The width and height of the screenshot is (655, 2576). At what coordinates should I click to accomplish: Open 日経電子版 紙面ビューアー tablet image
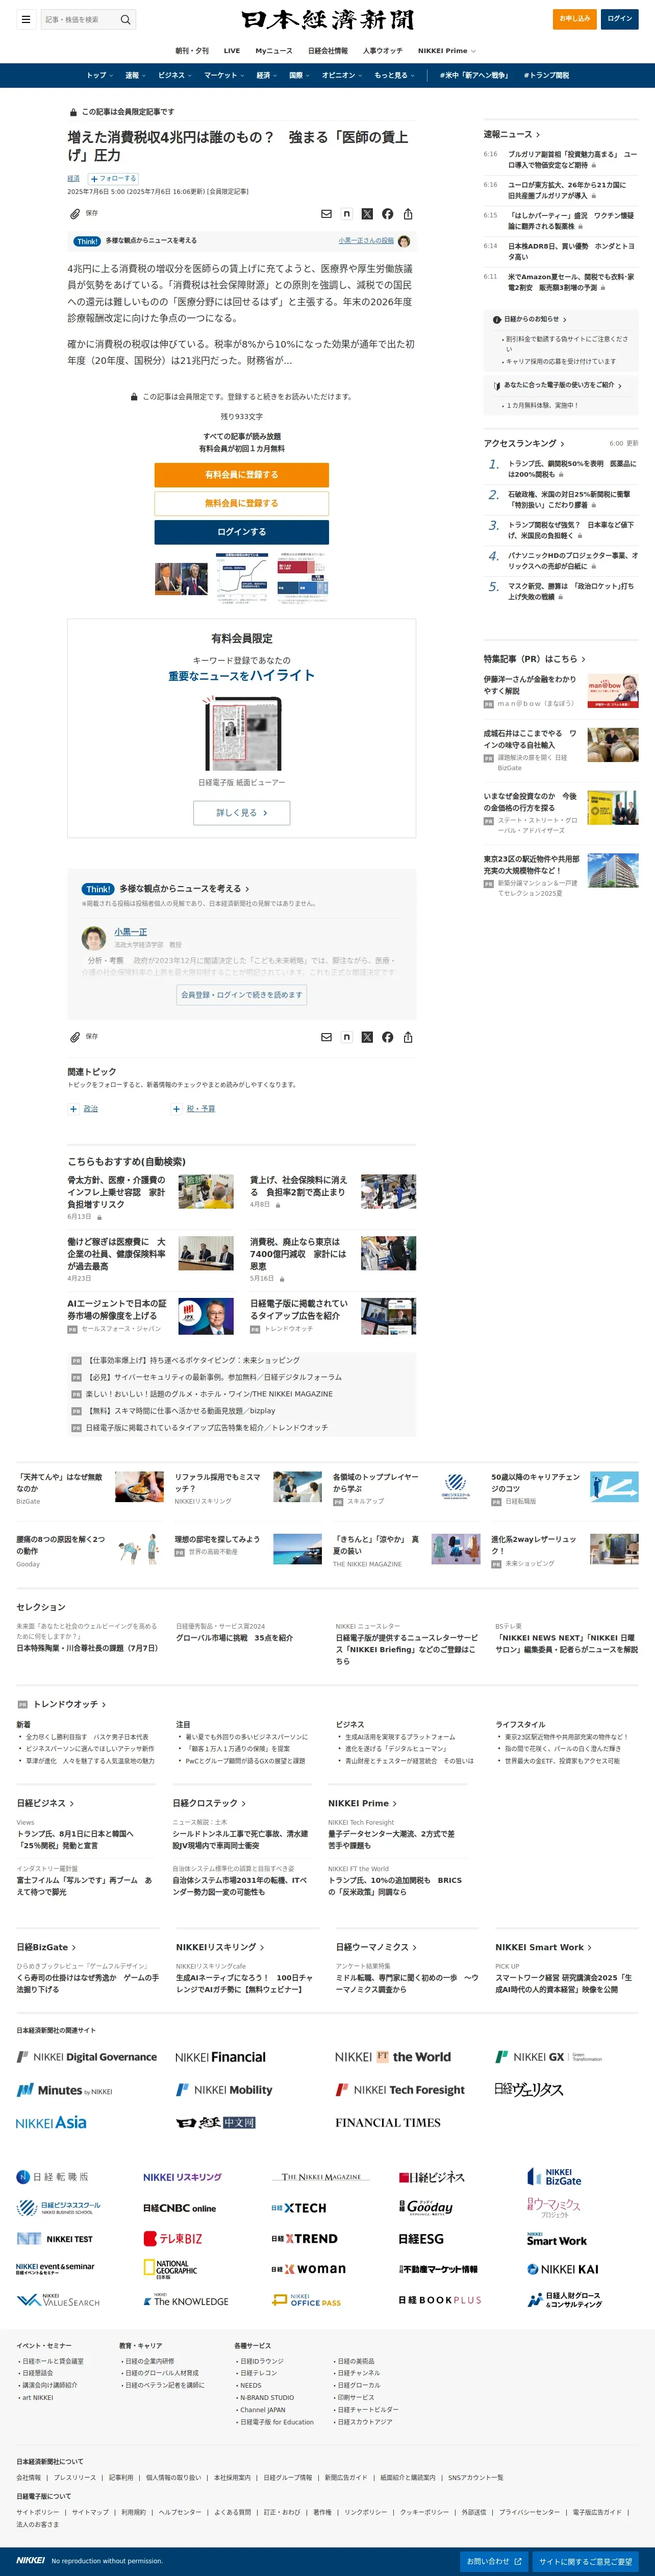241,733
